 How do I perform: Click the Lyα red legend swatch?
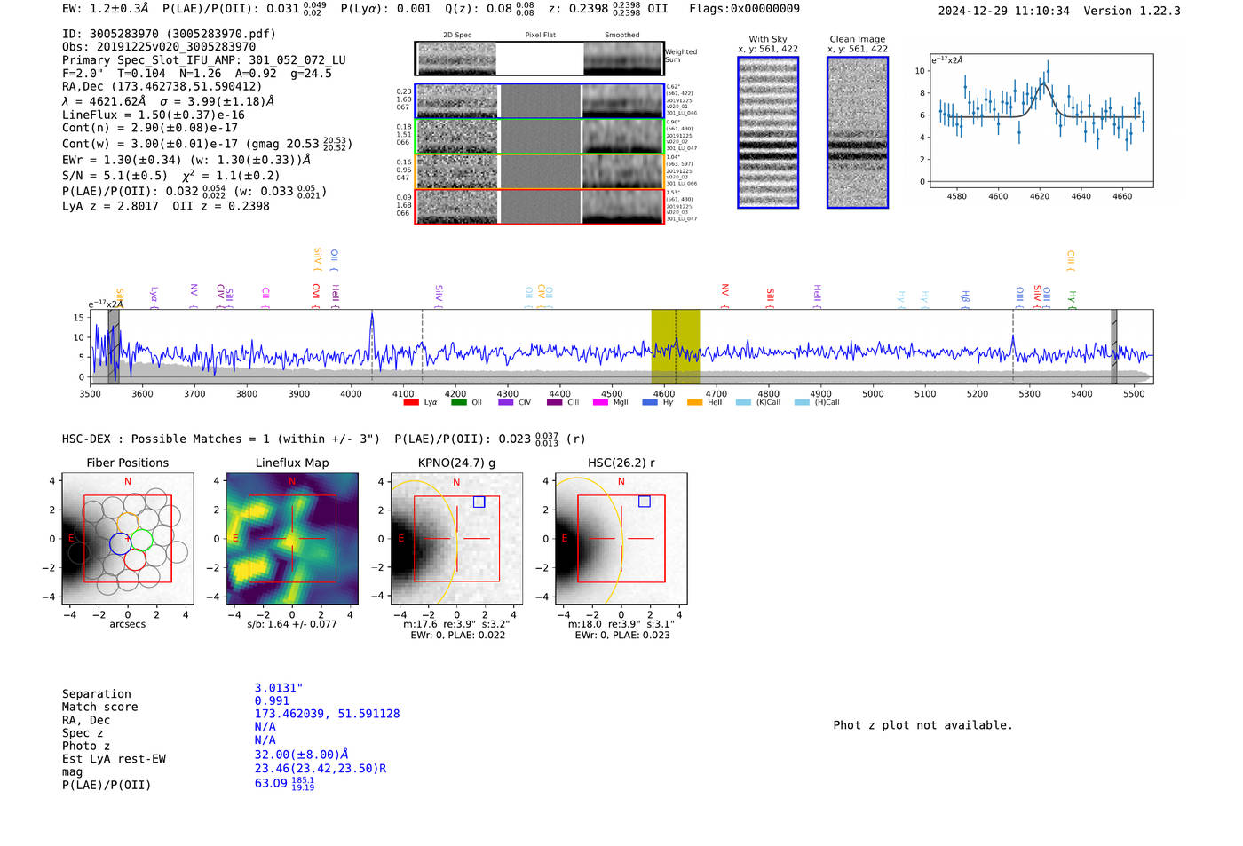pos(410,402)
